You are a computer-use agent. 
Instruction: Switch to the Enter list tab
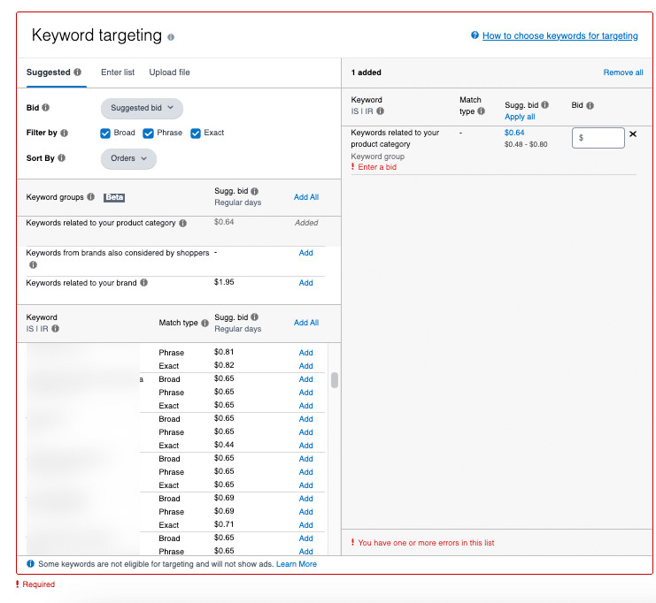point(118,73)
